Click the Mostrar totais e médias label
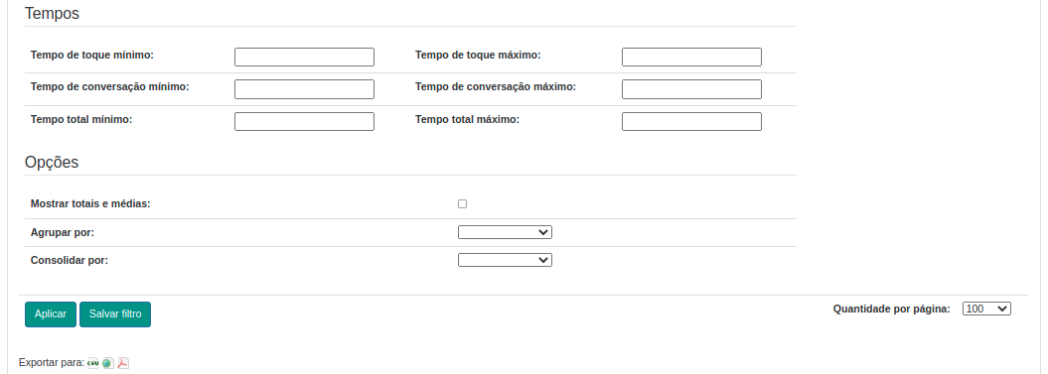This screenshot has width=1048, height=374. [91, 203]
